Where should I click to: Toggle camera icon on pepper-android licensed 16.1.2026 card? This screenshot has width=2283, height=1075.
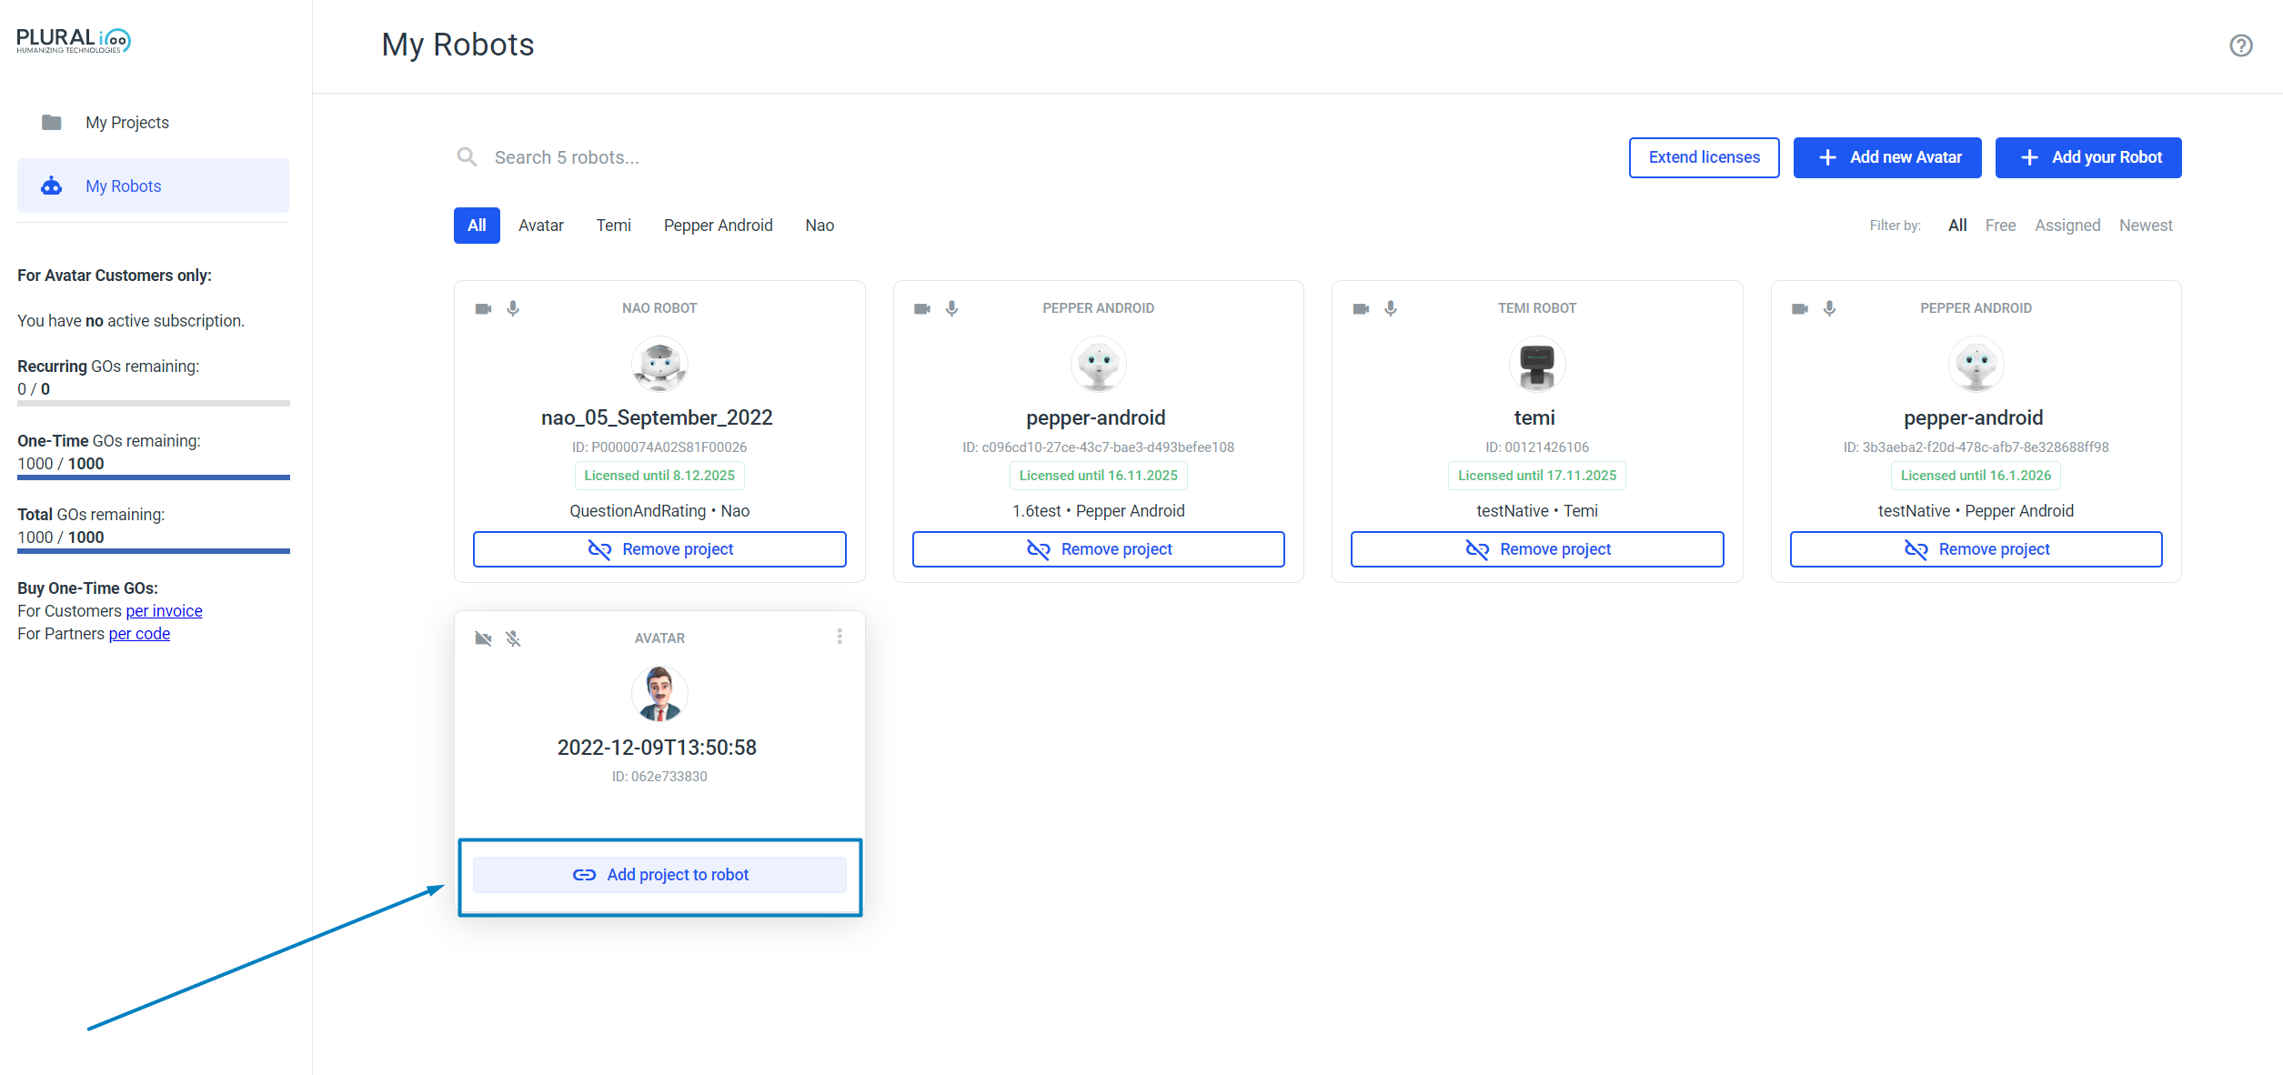(x=1800, y=308)
